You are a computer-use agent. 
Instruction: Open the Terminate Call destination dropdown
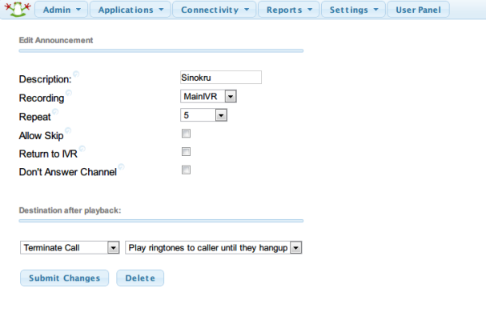point(70,247)
